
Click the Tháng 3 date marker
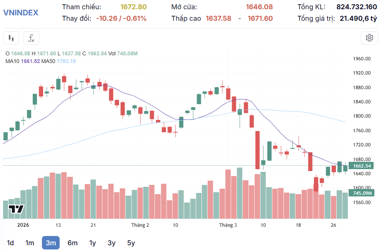(x=228, y=225)
